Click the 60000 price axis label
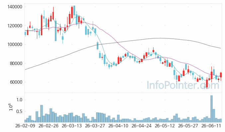The height and width of the screenshot is (132, 225). coord(16,82)
